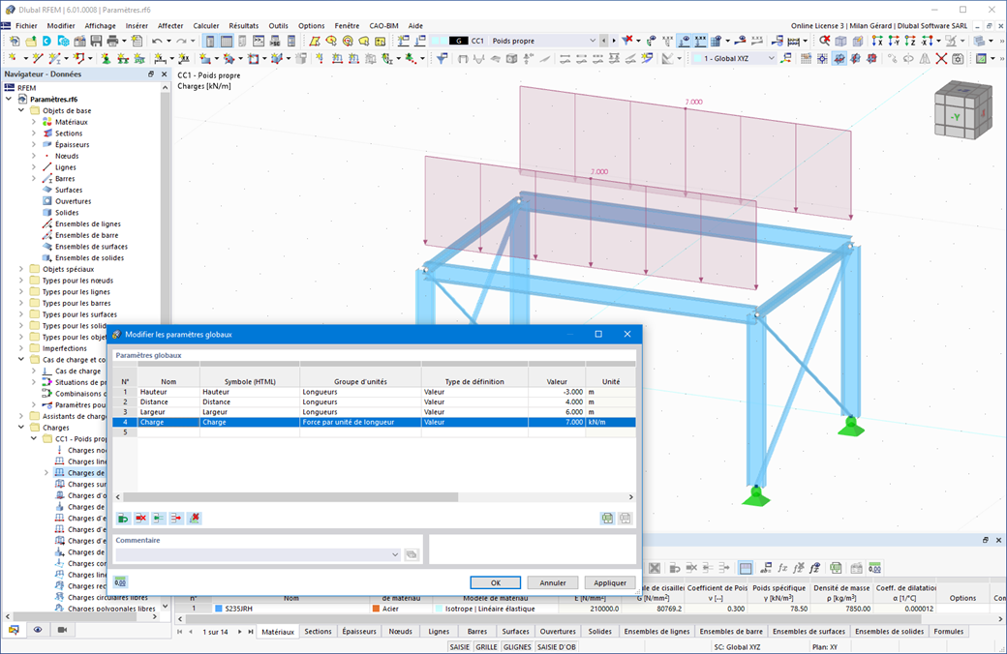Open the CC1 Poids propre load case dropdown
The image size is (1007, 654).
(593, 41)
